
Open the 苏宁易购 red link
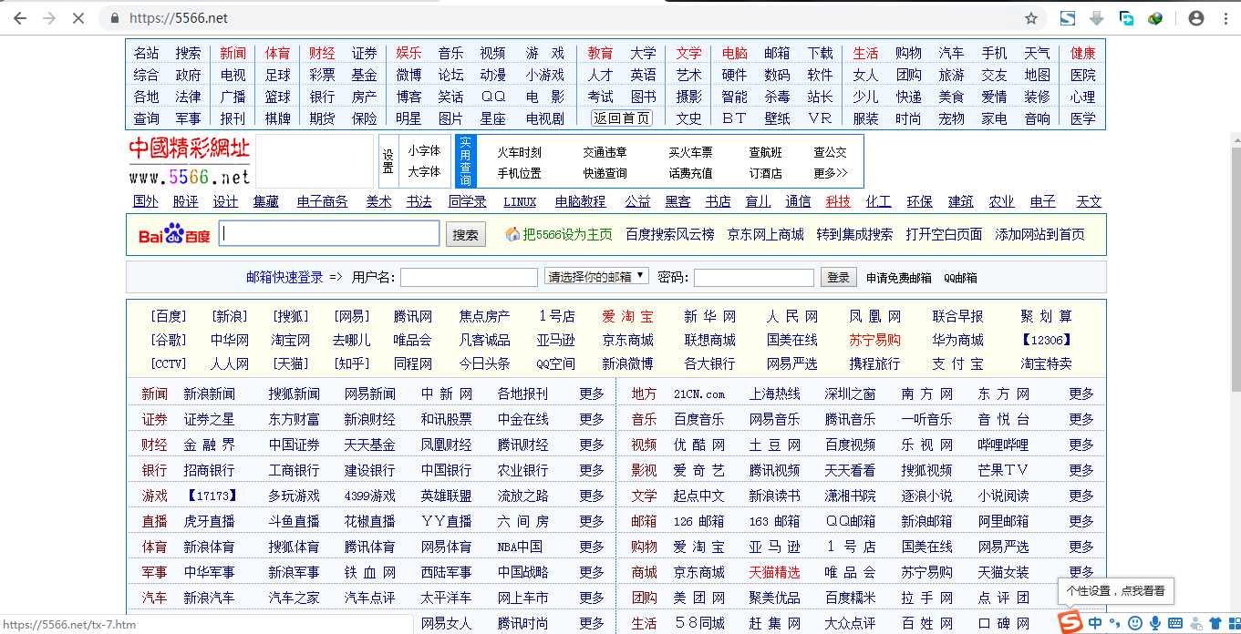click(x=874, y=340)
